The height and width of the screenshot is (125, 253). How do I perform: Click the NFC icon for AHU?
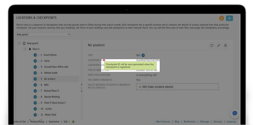tap(35, 85)
